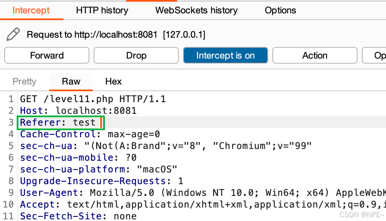
Task: Select the Pretty view tab
Action: 24,81
